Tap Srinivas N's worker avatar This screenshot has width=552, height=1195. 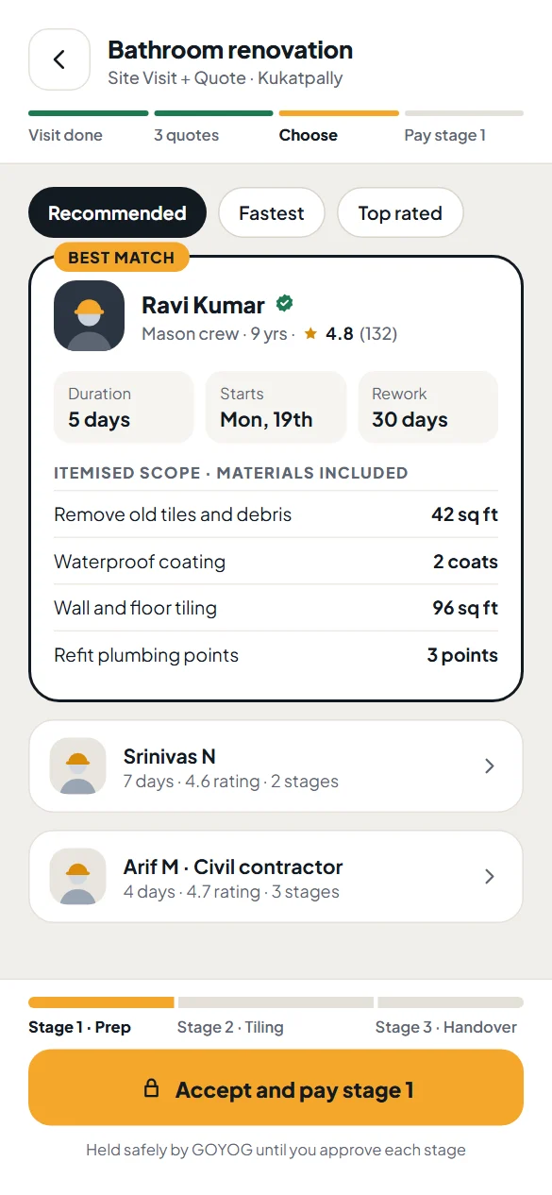click(78, 766)
